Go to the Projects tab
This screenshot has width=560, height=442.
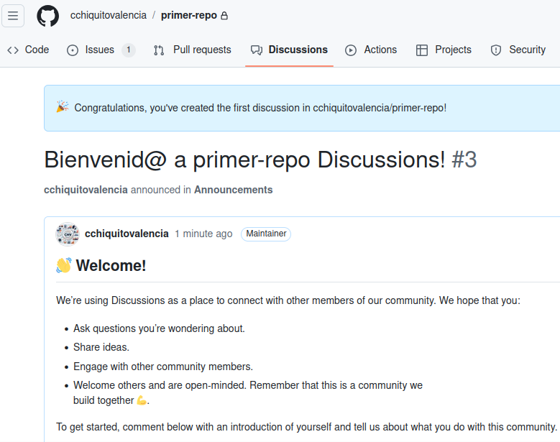coord(444,50)
